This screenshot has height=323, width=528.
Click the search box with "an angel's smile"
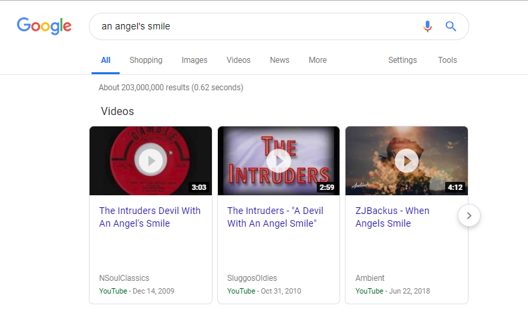(x=254, y=26)
